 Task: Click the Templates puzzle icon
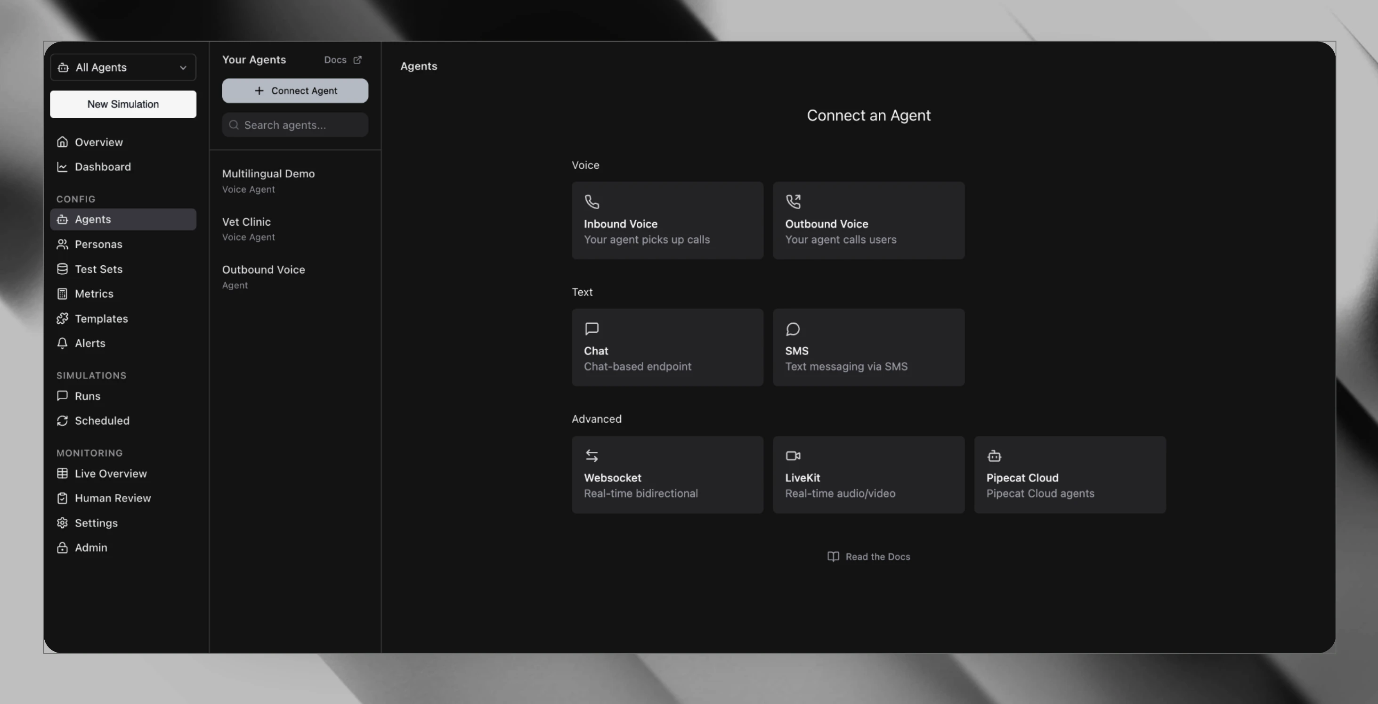[x=62, y=318]
